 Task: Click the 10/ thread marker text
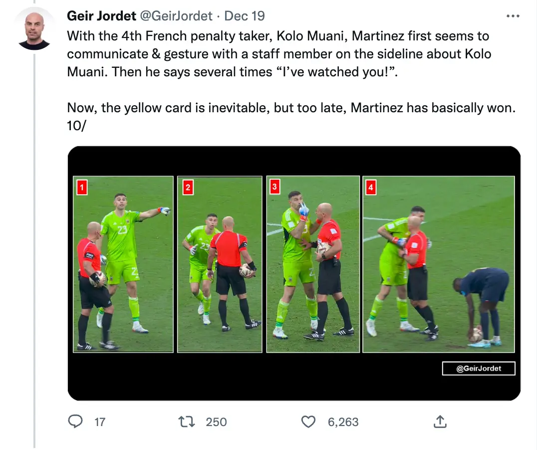pyautogui.click(x=75, y=125)
